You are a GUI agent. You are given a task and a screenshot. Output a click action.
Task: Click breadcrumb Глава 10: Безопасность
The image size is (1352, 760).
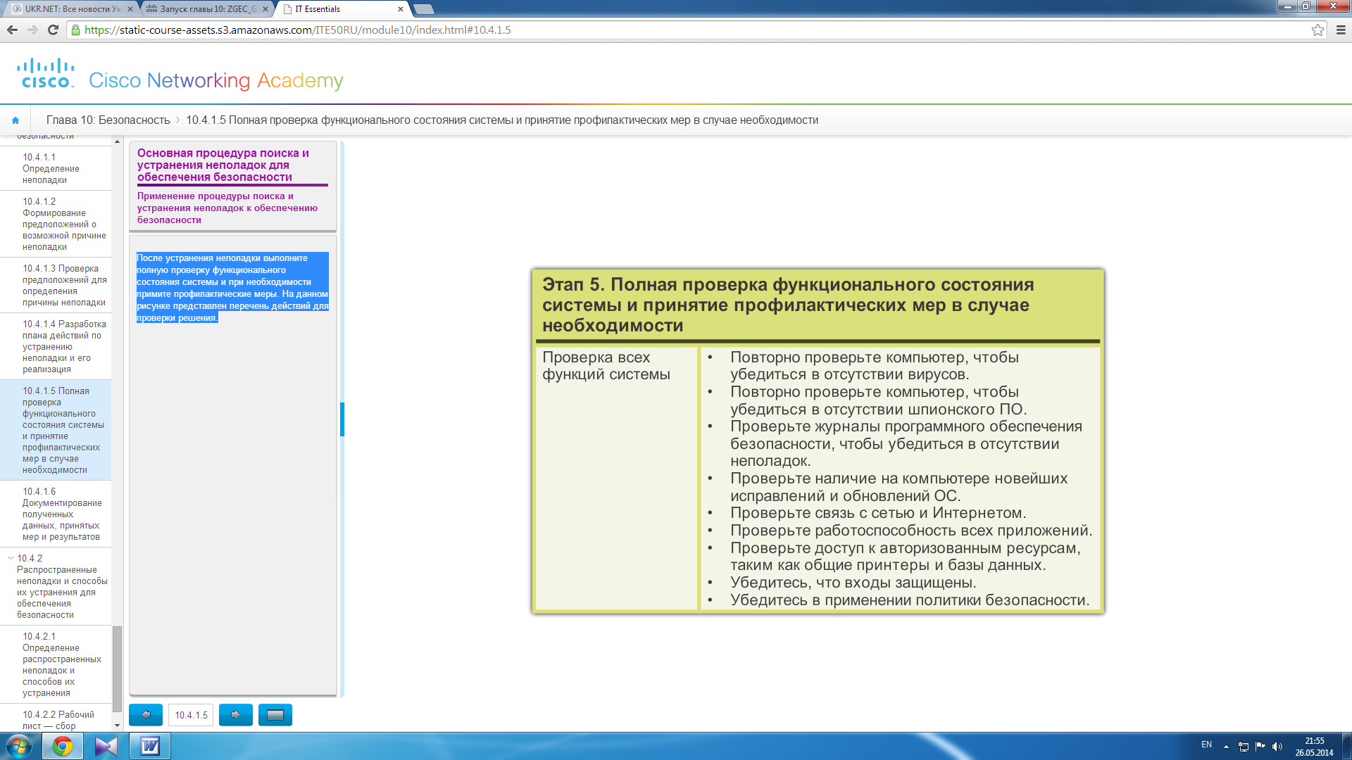pyautogui.click(x=108, y=120)
